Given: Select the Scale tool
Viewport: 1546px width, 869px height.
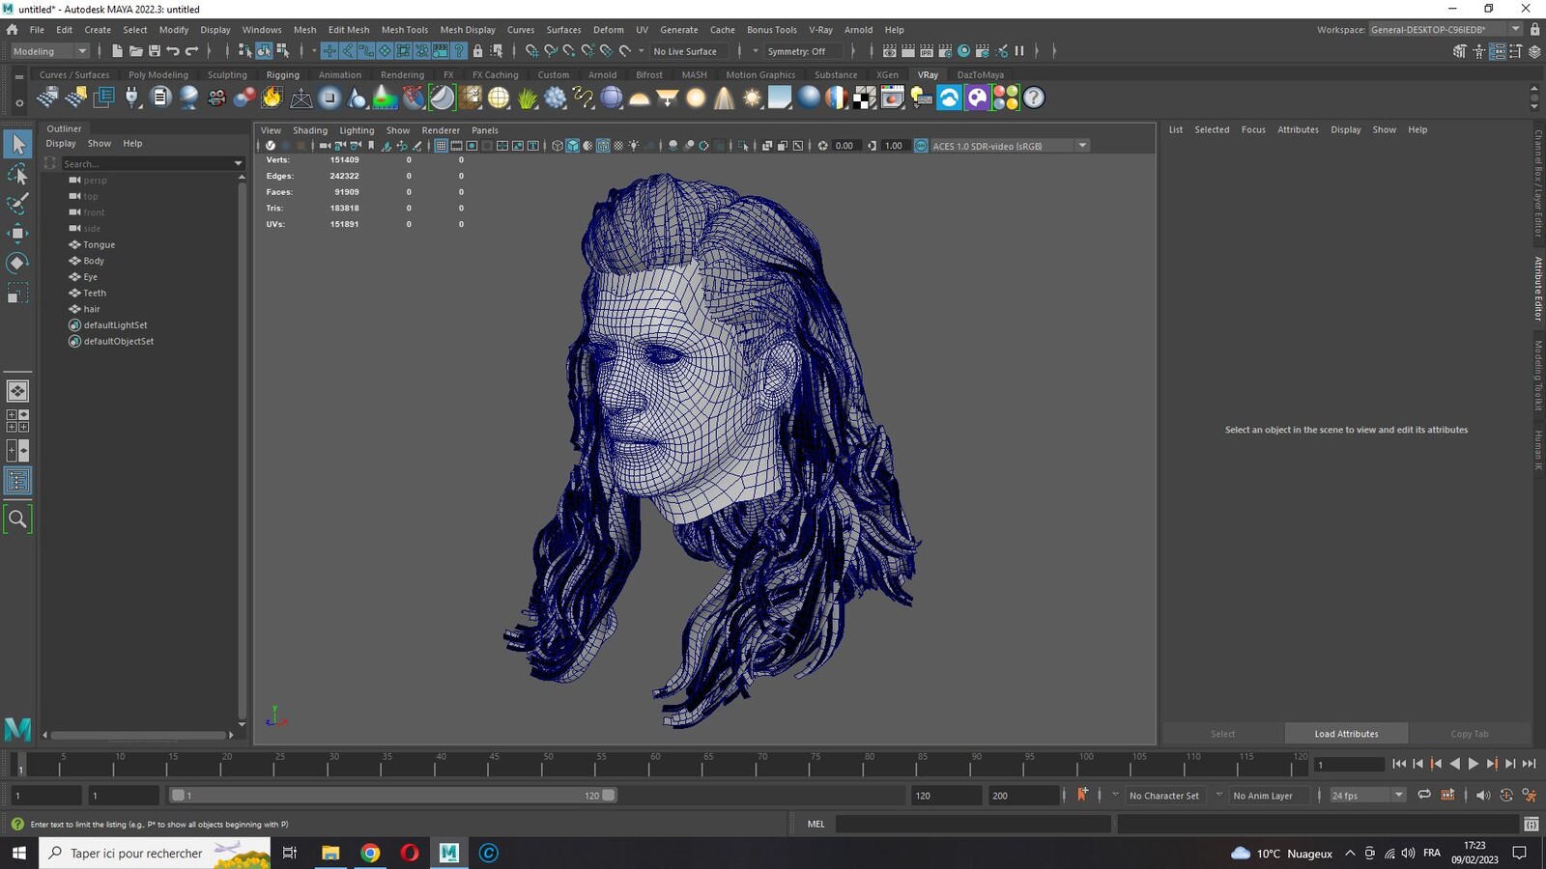Looking at the screenshot, I should pyautogui.click(x=17, y=293).
